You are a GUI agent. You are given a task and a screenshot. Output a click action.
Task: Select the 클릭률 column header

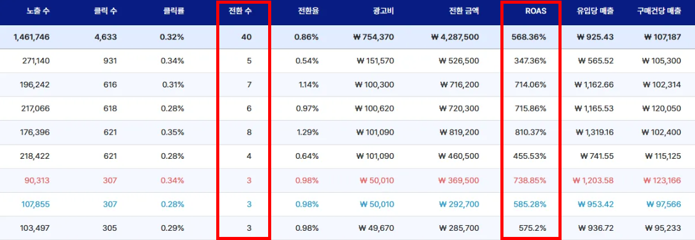click(x=174, y=12)
